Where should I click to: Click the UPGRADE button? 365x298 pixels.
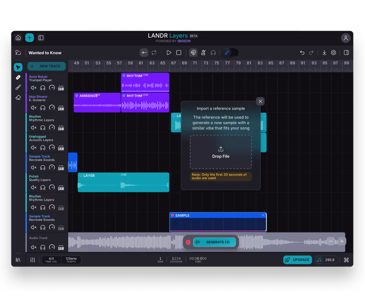[297, 260]
